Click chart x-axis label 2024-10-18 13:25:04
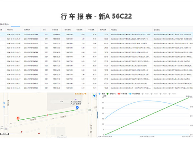Viewport: 193px width, 145px height. tap(147, 137)
